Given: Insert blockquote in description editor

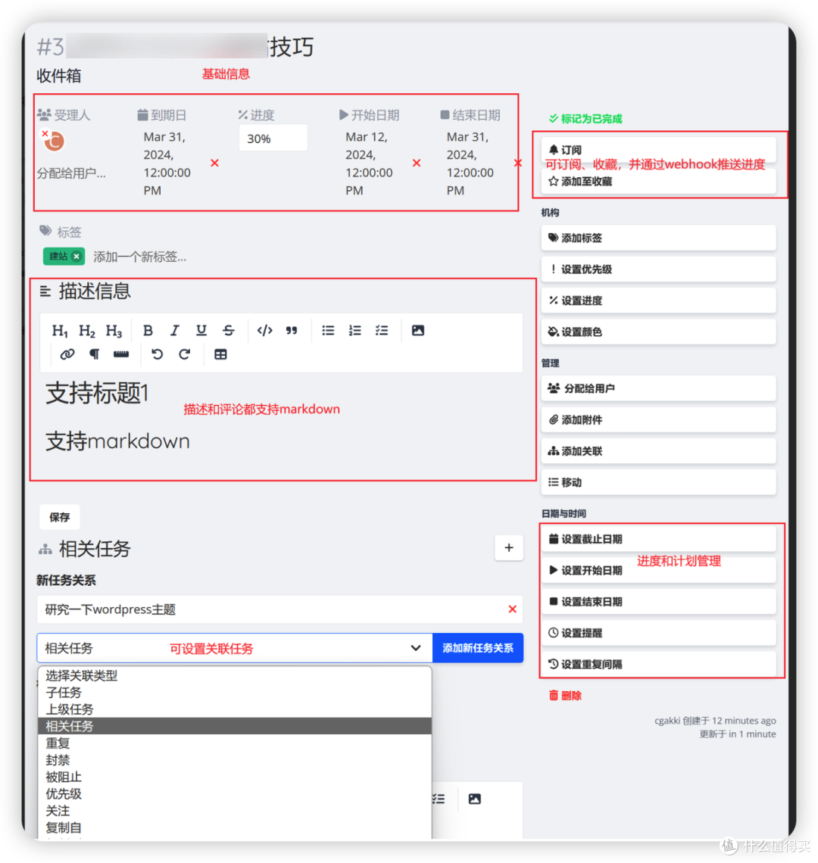Looking at the screenshot, I should pyautogui.click(x=292, y=330).
